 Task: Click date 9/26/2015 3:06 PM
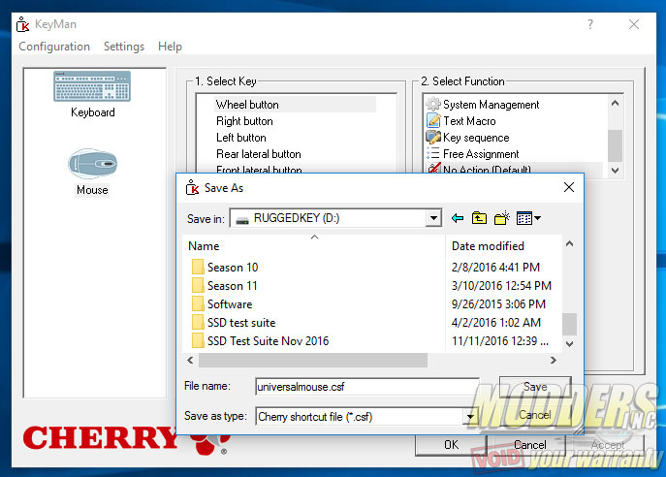pos(498,304)
